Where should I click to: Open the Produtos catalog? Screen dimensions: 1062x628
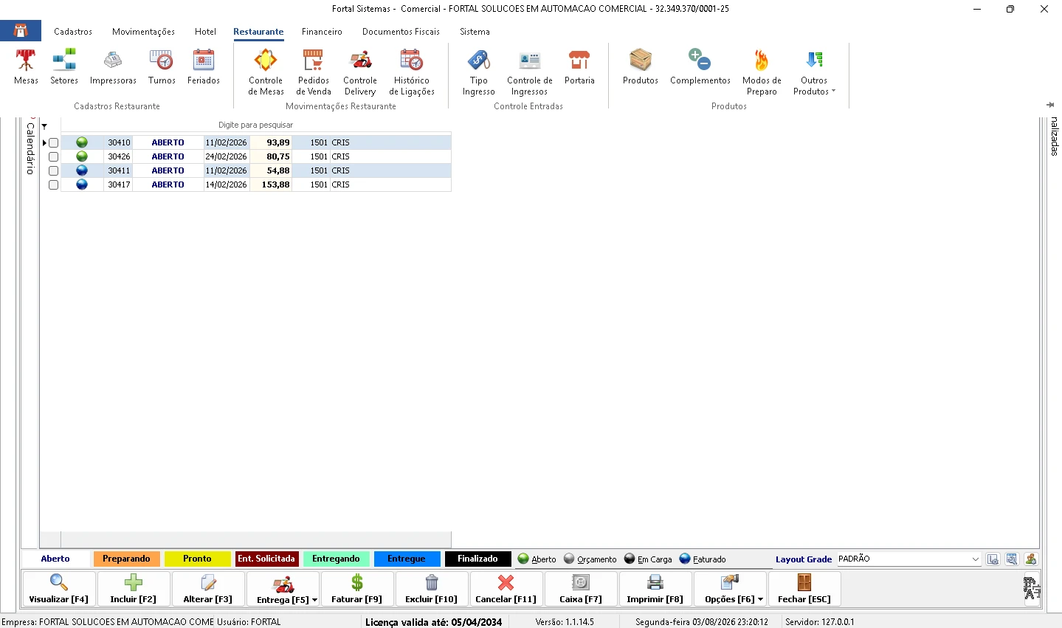(x=641, y=67)
